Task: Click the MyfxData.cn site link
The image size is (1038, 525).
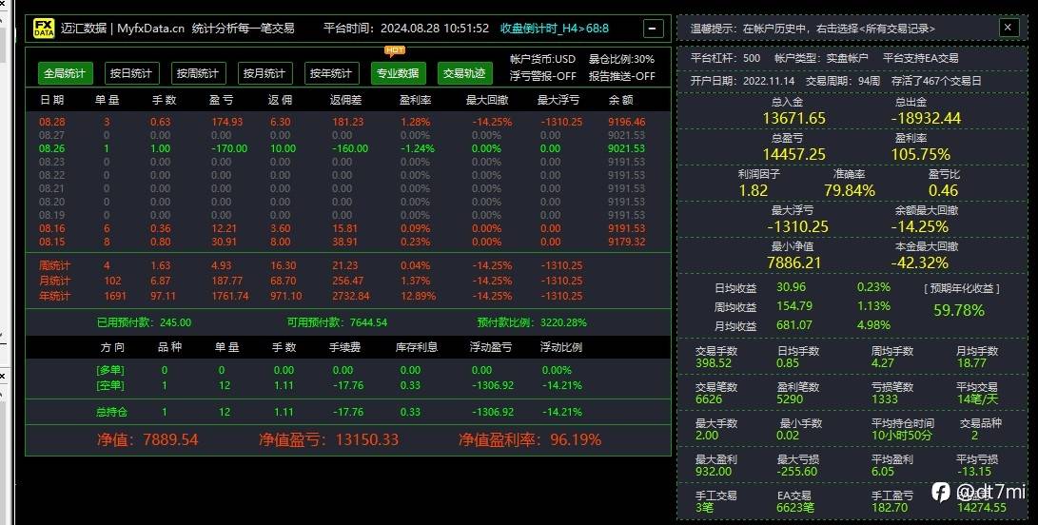Action: [x=151, y=29]
